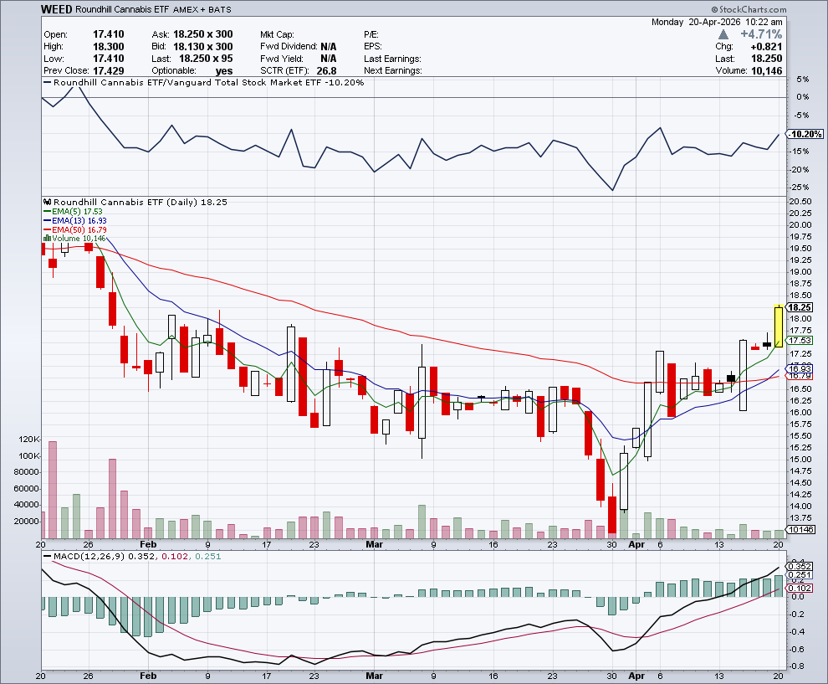Click the Mar label on the bottom date axis
This screenshot has width=828, height=684.
[373, 674]
